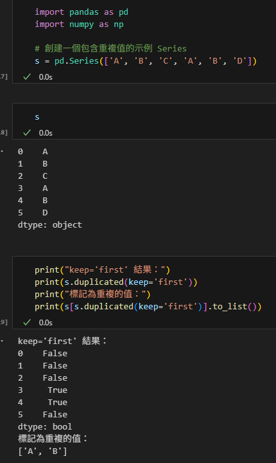This screenshot has width=276, height=463.
Task: Click the 0.0s execution time of the print cell
Action: [x=46, y=323]
